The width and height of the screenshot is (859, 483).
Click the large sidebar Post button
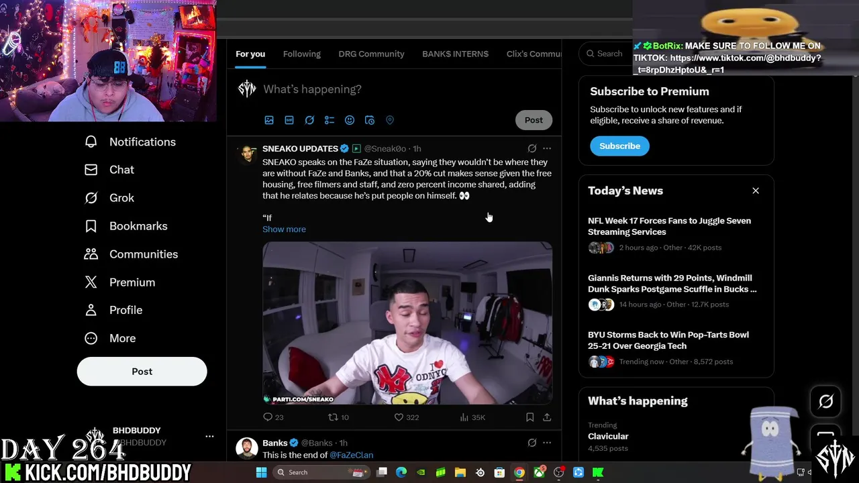point(142,371)
